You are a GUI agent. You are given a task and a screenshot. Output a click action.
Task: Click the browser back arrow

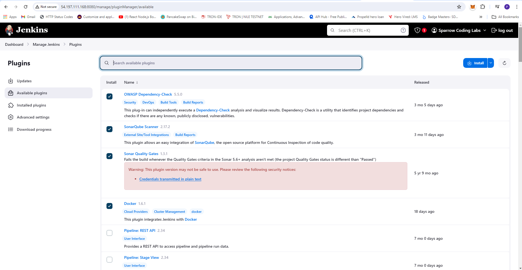tap(6, 7)
